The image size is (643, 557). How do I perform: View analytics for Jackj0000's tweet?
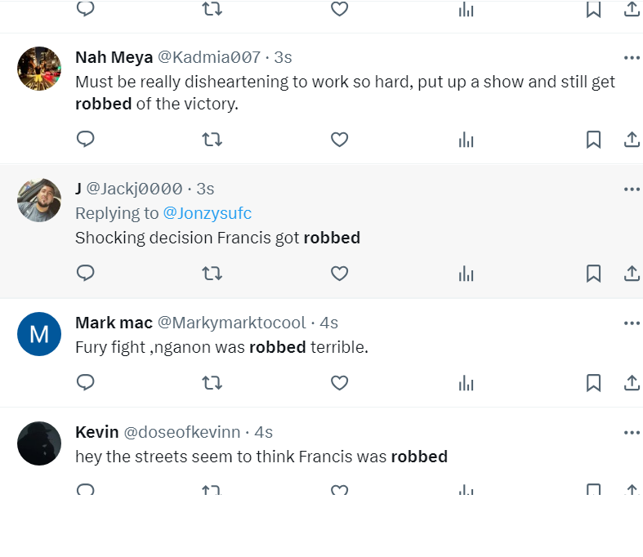[467, 273]
